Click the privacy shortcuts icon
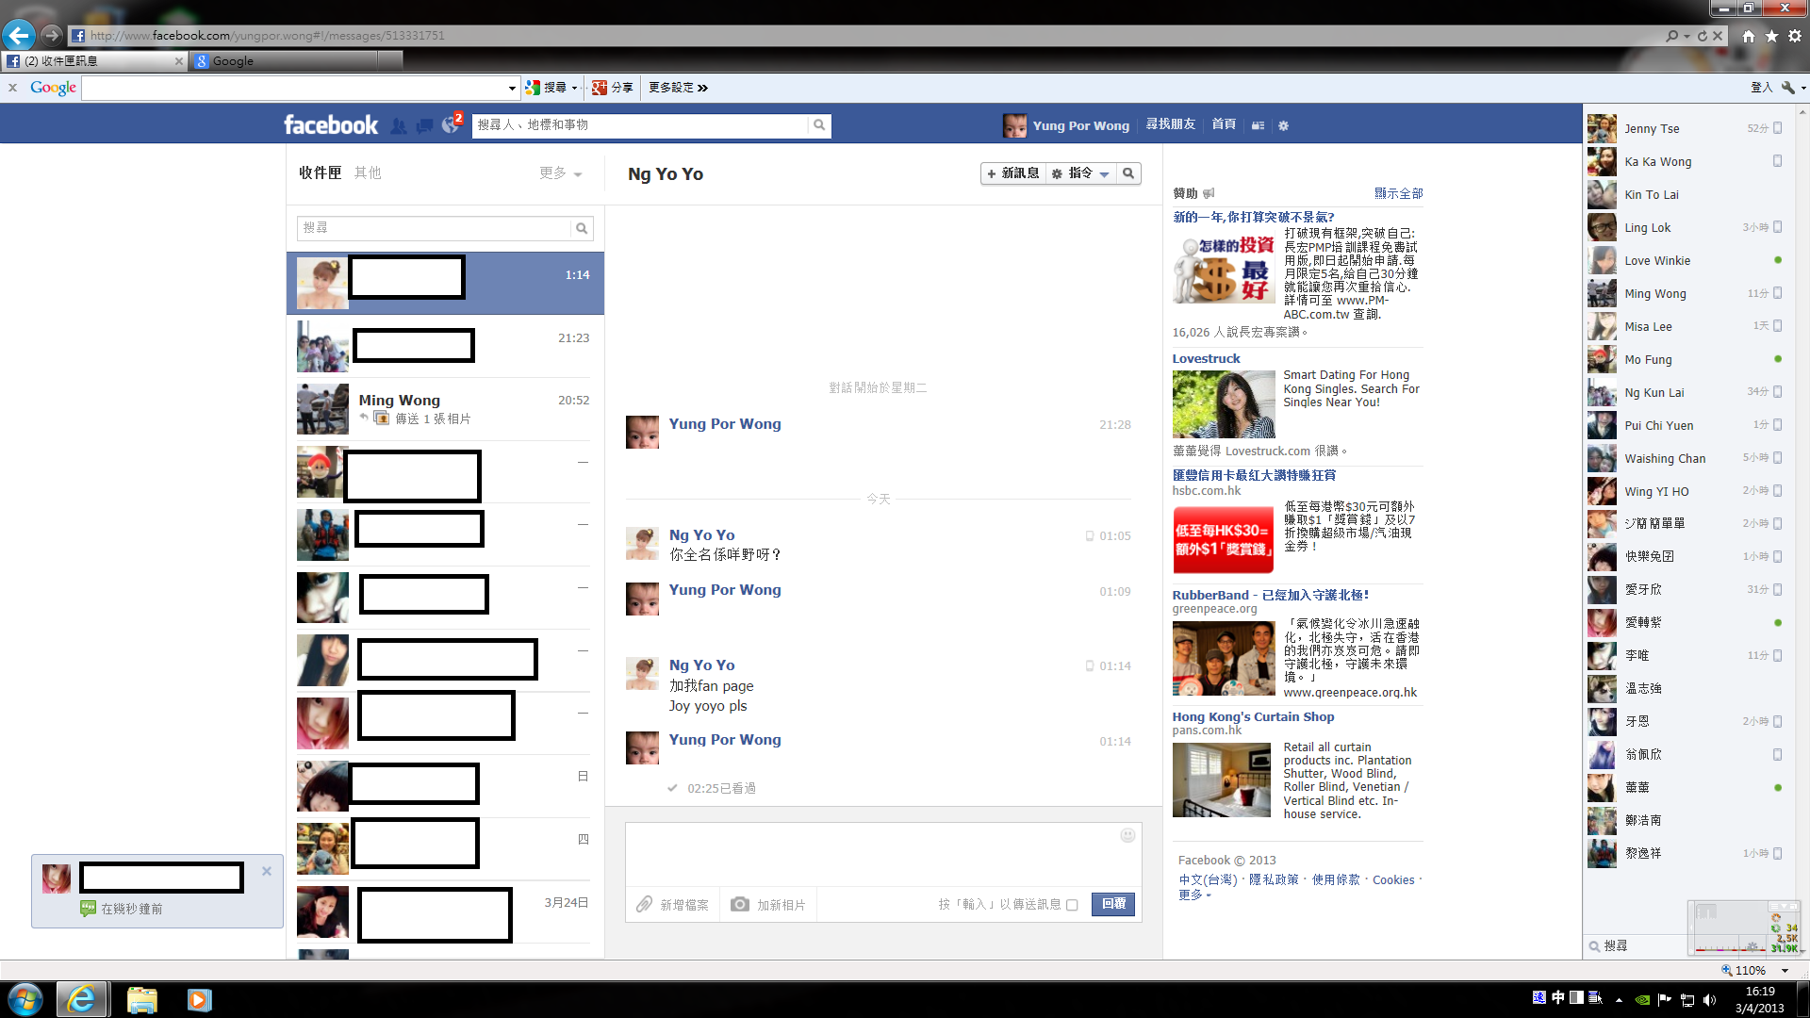1810x1018 pixels. coord(1258,125)
